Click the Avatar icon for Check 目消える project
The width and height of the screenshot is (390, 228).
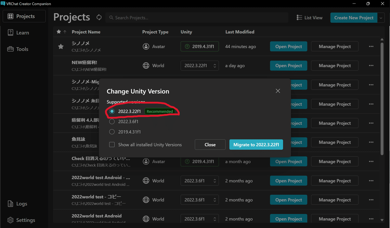pos(146,162)
